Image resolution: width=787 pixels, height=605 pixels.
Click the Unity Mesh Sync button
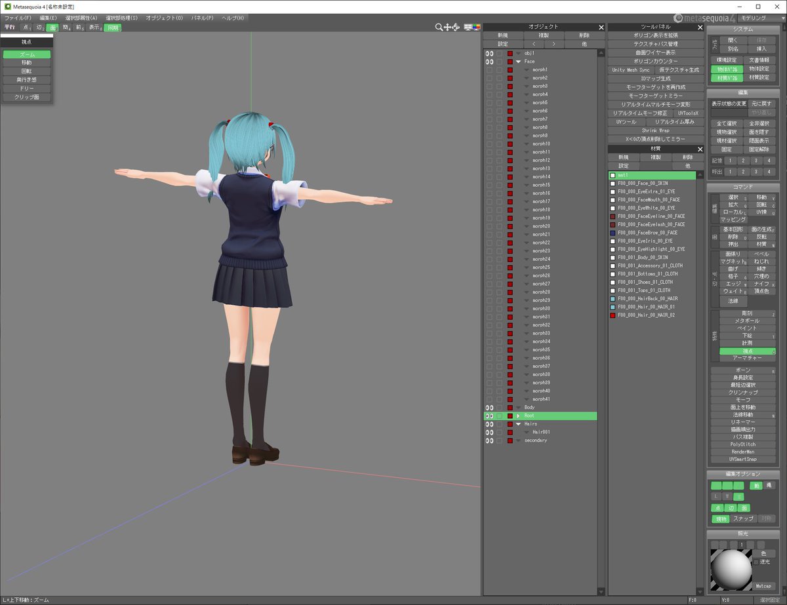point(631,69)
